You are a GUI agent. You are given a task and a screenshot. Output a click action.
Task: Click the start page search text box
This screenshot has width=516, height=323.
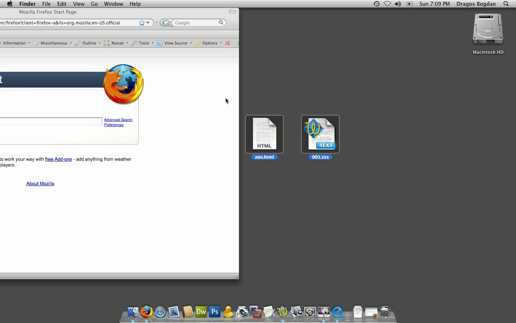[51, 121]
